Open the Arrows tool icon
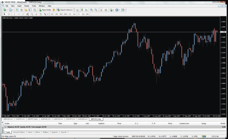 pyautogui.click(x=45, y=14)
